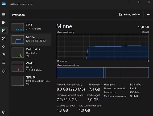
Task: Click the Minnessammansättning composition bar
Action: [103, 72]
